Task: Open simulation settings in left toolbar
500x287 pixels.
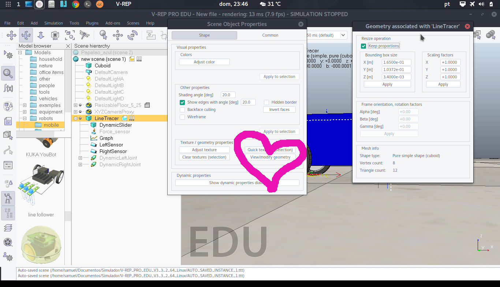Action: click(8, 55)
